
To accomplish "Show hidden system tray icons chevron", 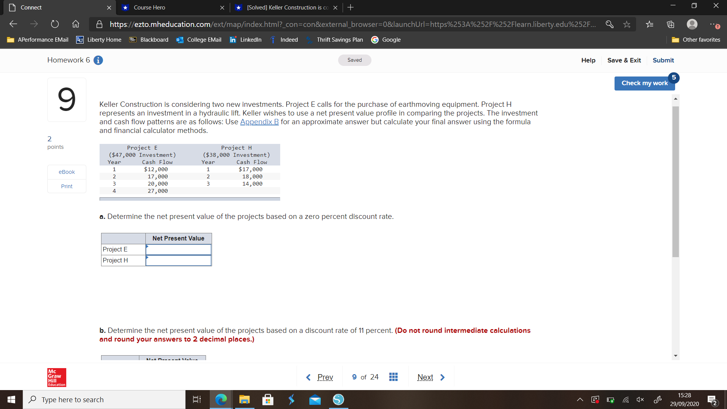I will [580, 400].
